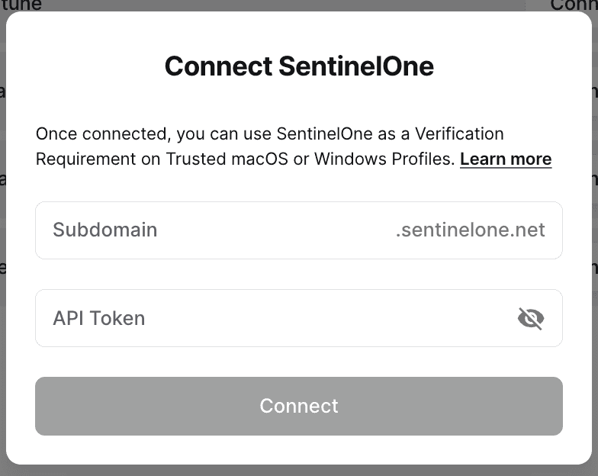
Task: Click partially hidden 'Conn' text at top right
Action: click(574, 5)
